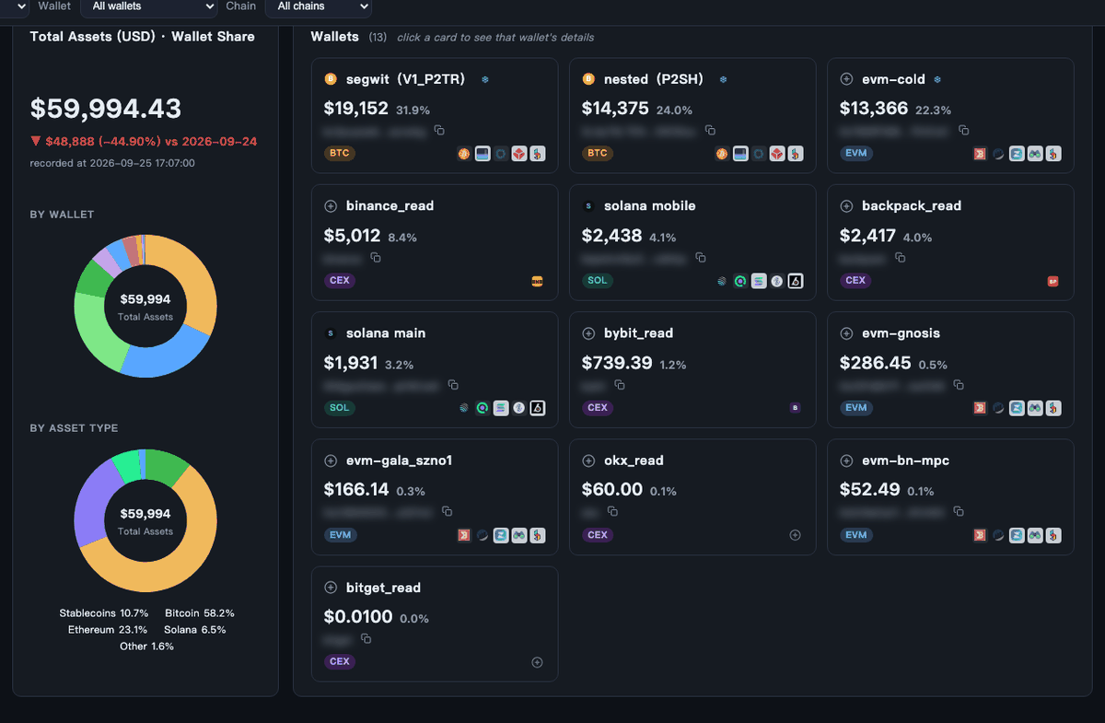Copy the evm-gnosis wallet address
This screenshot has width=1105, height=723.
tap(959, 385)
